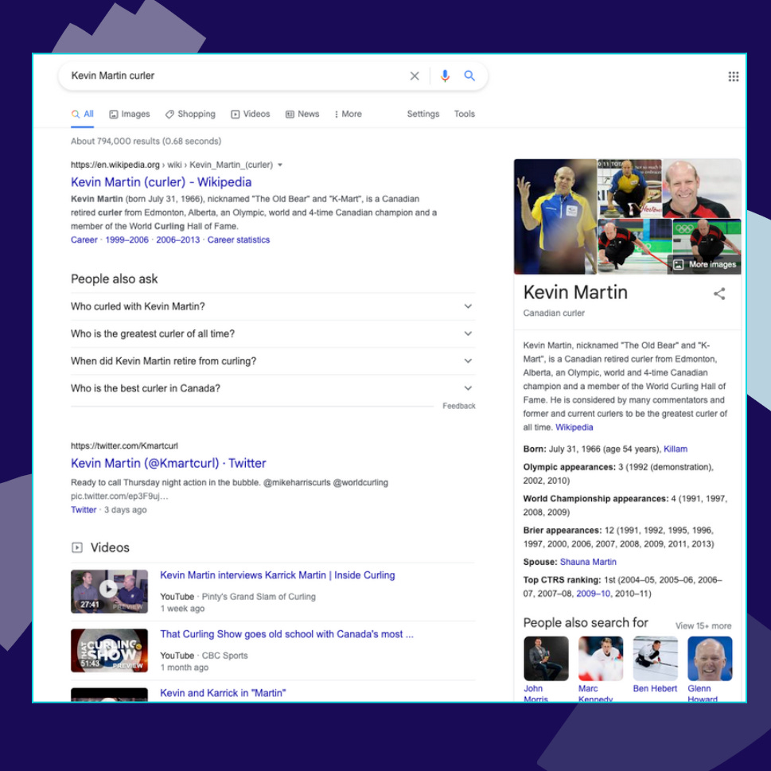The width and height of the screenshot is (771, 771).
Task: Send Feedback on People also ask
Action: pyautogui.click(x=459, y=406)
